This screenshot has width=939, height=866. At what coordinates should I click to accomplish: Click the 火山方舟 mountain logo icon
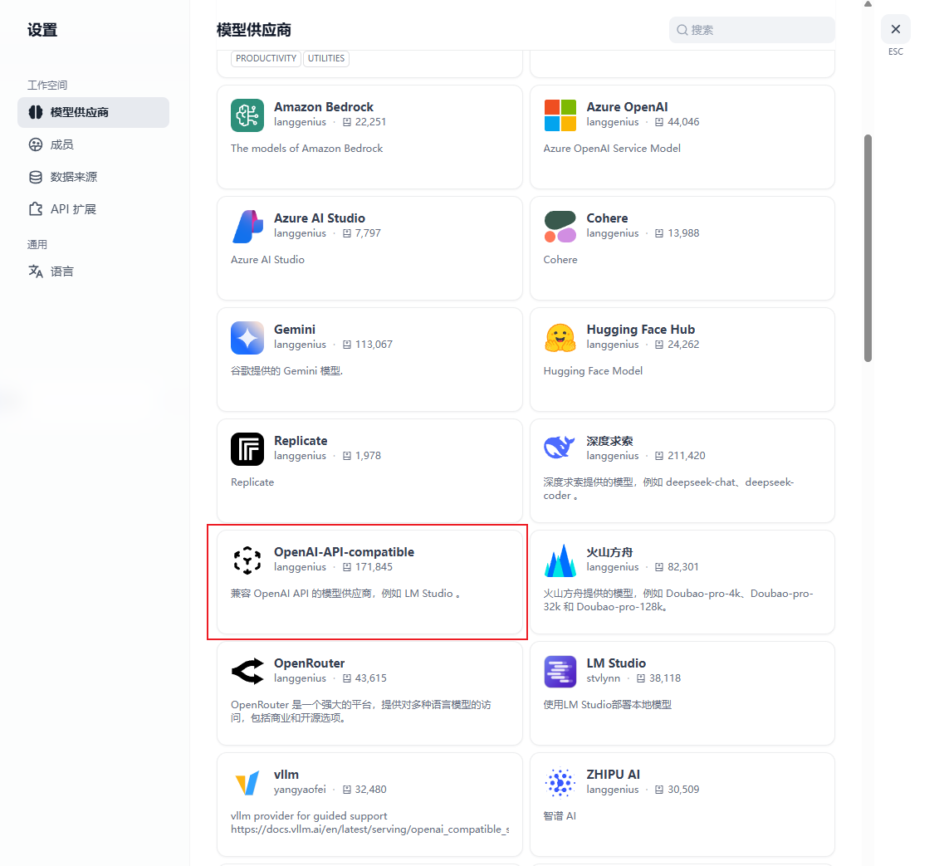click(x=560, y=560)
